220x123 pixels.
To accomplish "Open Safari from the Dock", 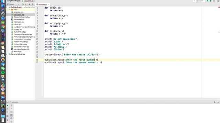I will coord(3,18).
